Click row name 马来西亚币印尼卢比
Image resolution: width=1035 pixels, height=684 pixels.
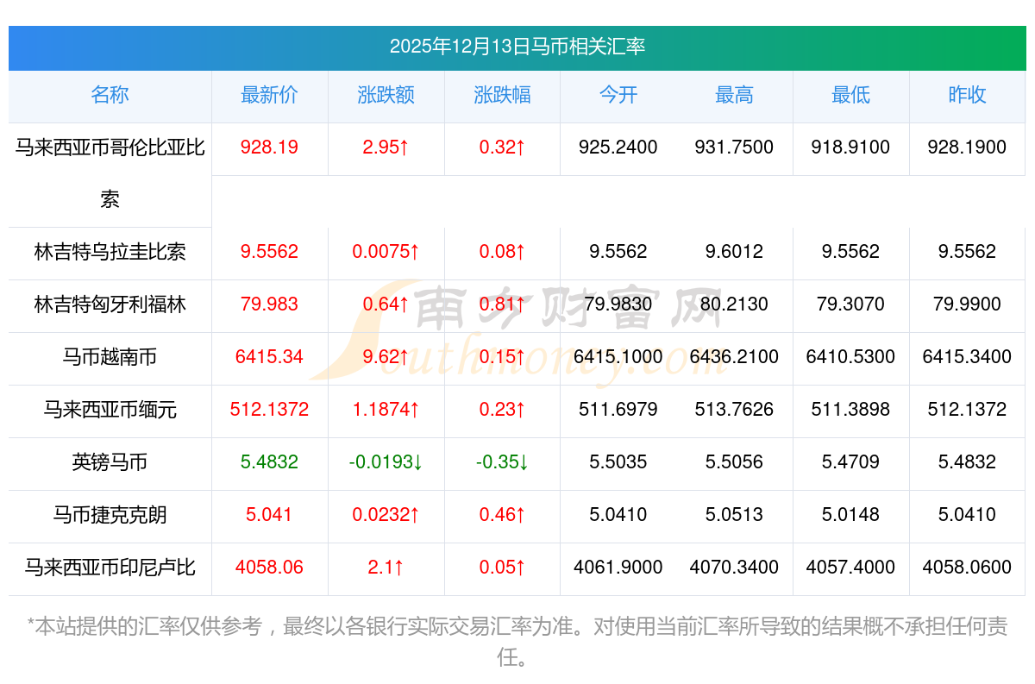pos(110,568)
